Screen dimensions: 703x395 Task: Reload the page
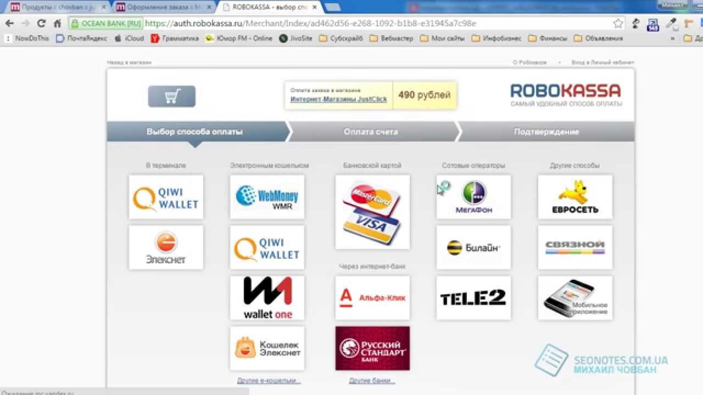41,24
